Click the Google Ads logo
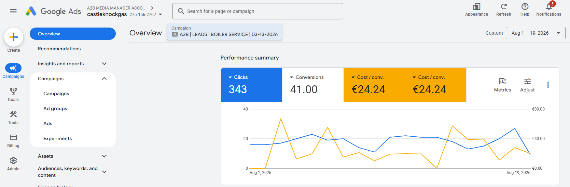 point(54,11)
